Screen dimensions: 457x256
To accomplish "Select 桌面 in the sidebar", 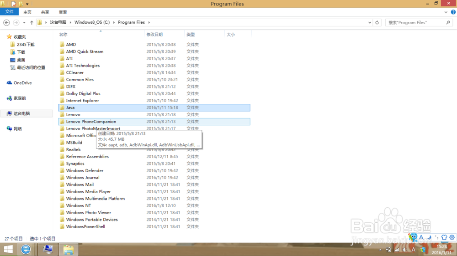I will [21, 60].
